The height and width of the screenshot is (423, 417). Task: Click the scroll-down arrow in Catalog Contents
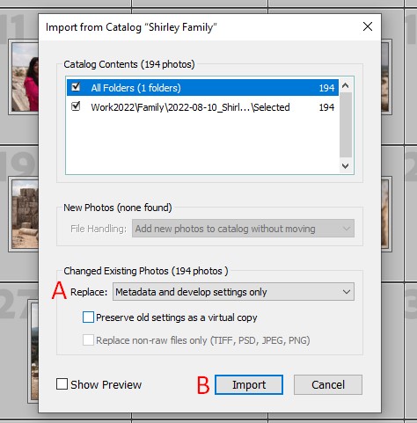(346, 166)
